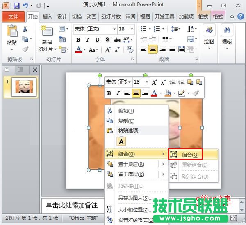The width and height of the screenshot is (246, 225).
Task: Open the Editing (编辑) binoculars icon
Action: [x=227, y=30]
